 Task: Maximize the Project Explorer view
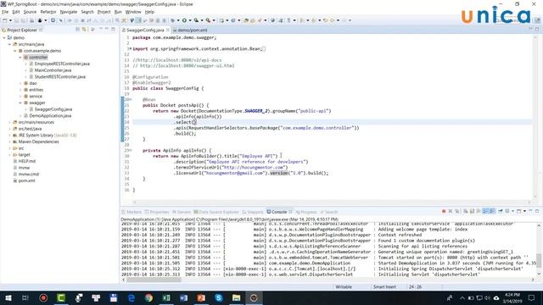tap(113, 30)
